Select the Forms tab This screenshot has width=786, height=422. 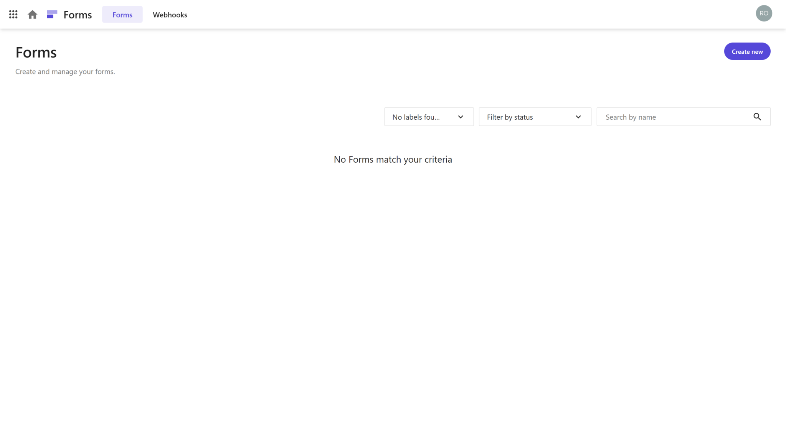click(x=122, y=14)
